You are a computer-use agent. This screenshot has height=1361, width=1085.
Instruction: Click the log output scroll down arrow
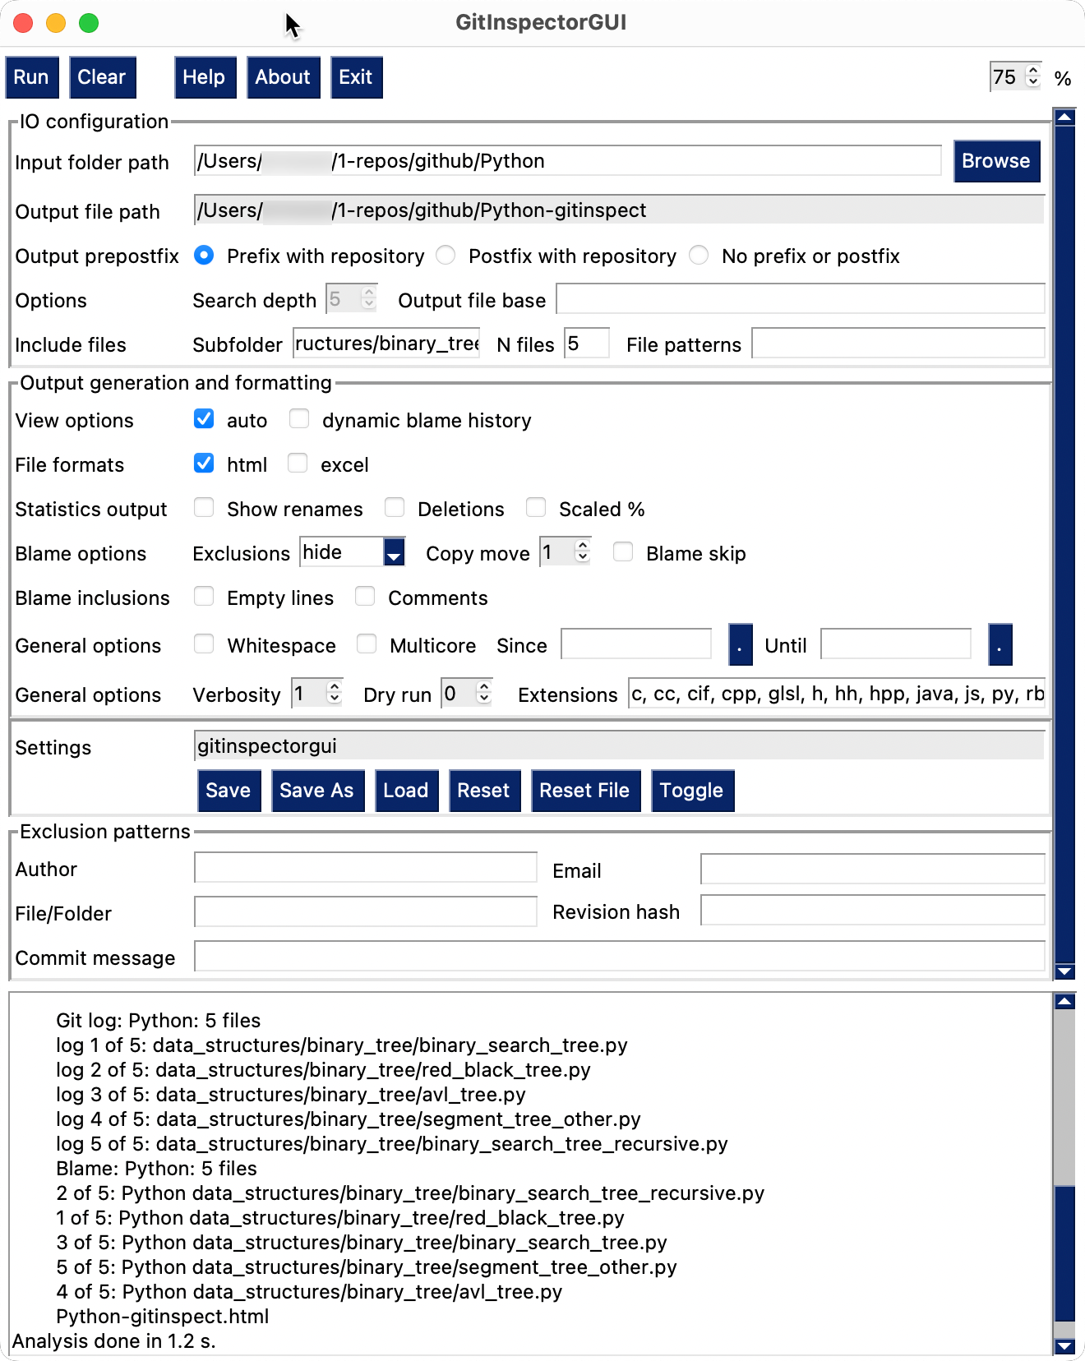(1064, 1346)
